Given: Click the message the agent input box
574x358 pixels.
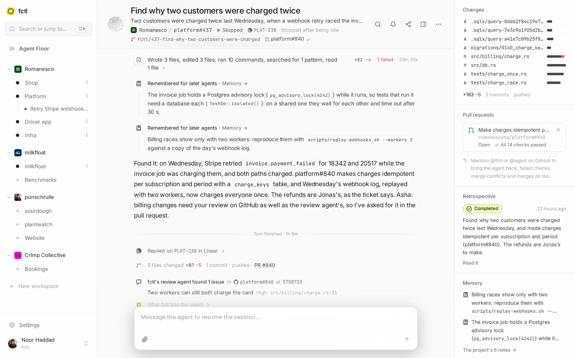Looking at the screenshot, I should [276, 317].
